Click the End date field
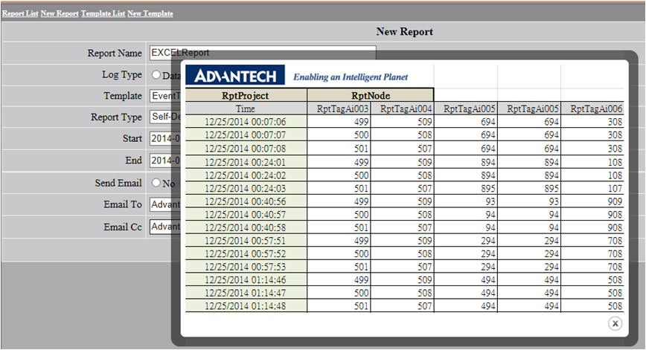 [165, 161]
